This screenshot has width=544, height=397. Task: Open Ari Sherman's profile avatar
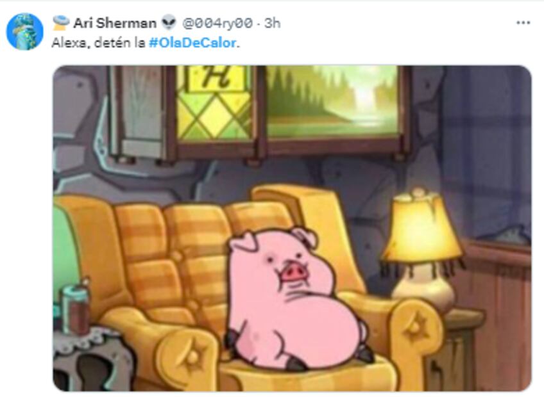click(x=24, y=31)
